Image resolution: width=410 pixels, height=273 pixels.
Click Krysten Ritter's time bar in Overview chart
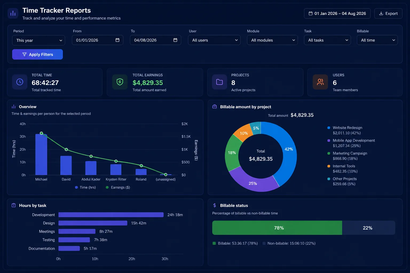pyautogui.click(x=116, y=170)
